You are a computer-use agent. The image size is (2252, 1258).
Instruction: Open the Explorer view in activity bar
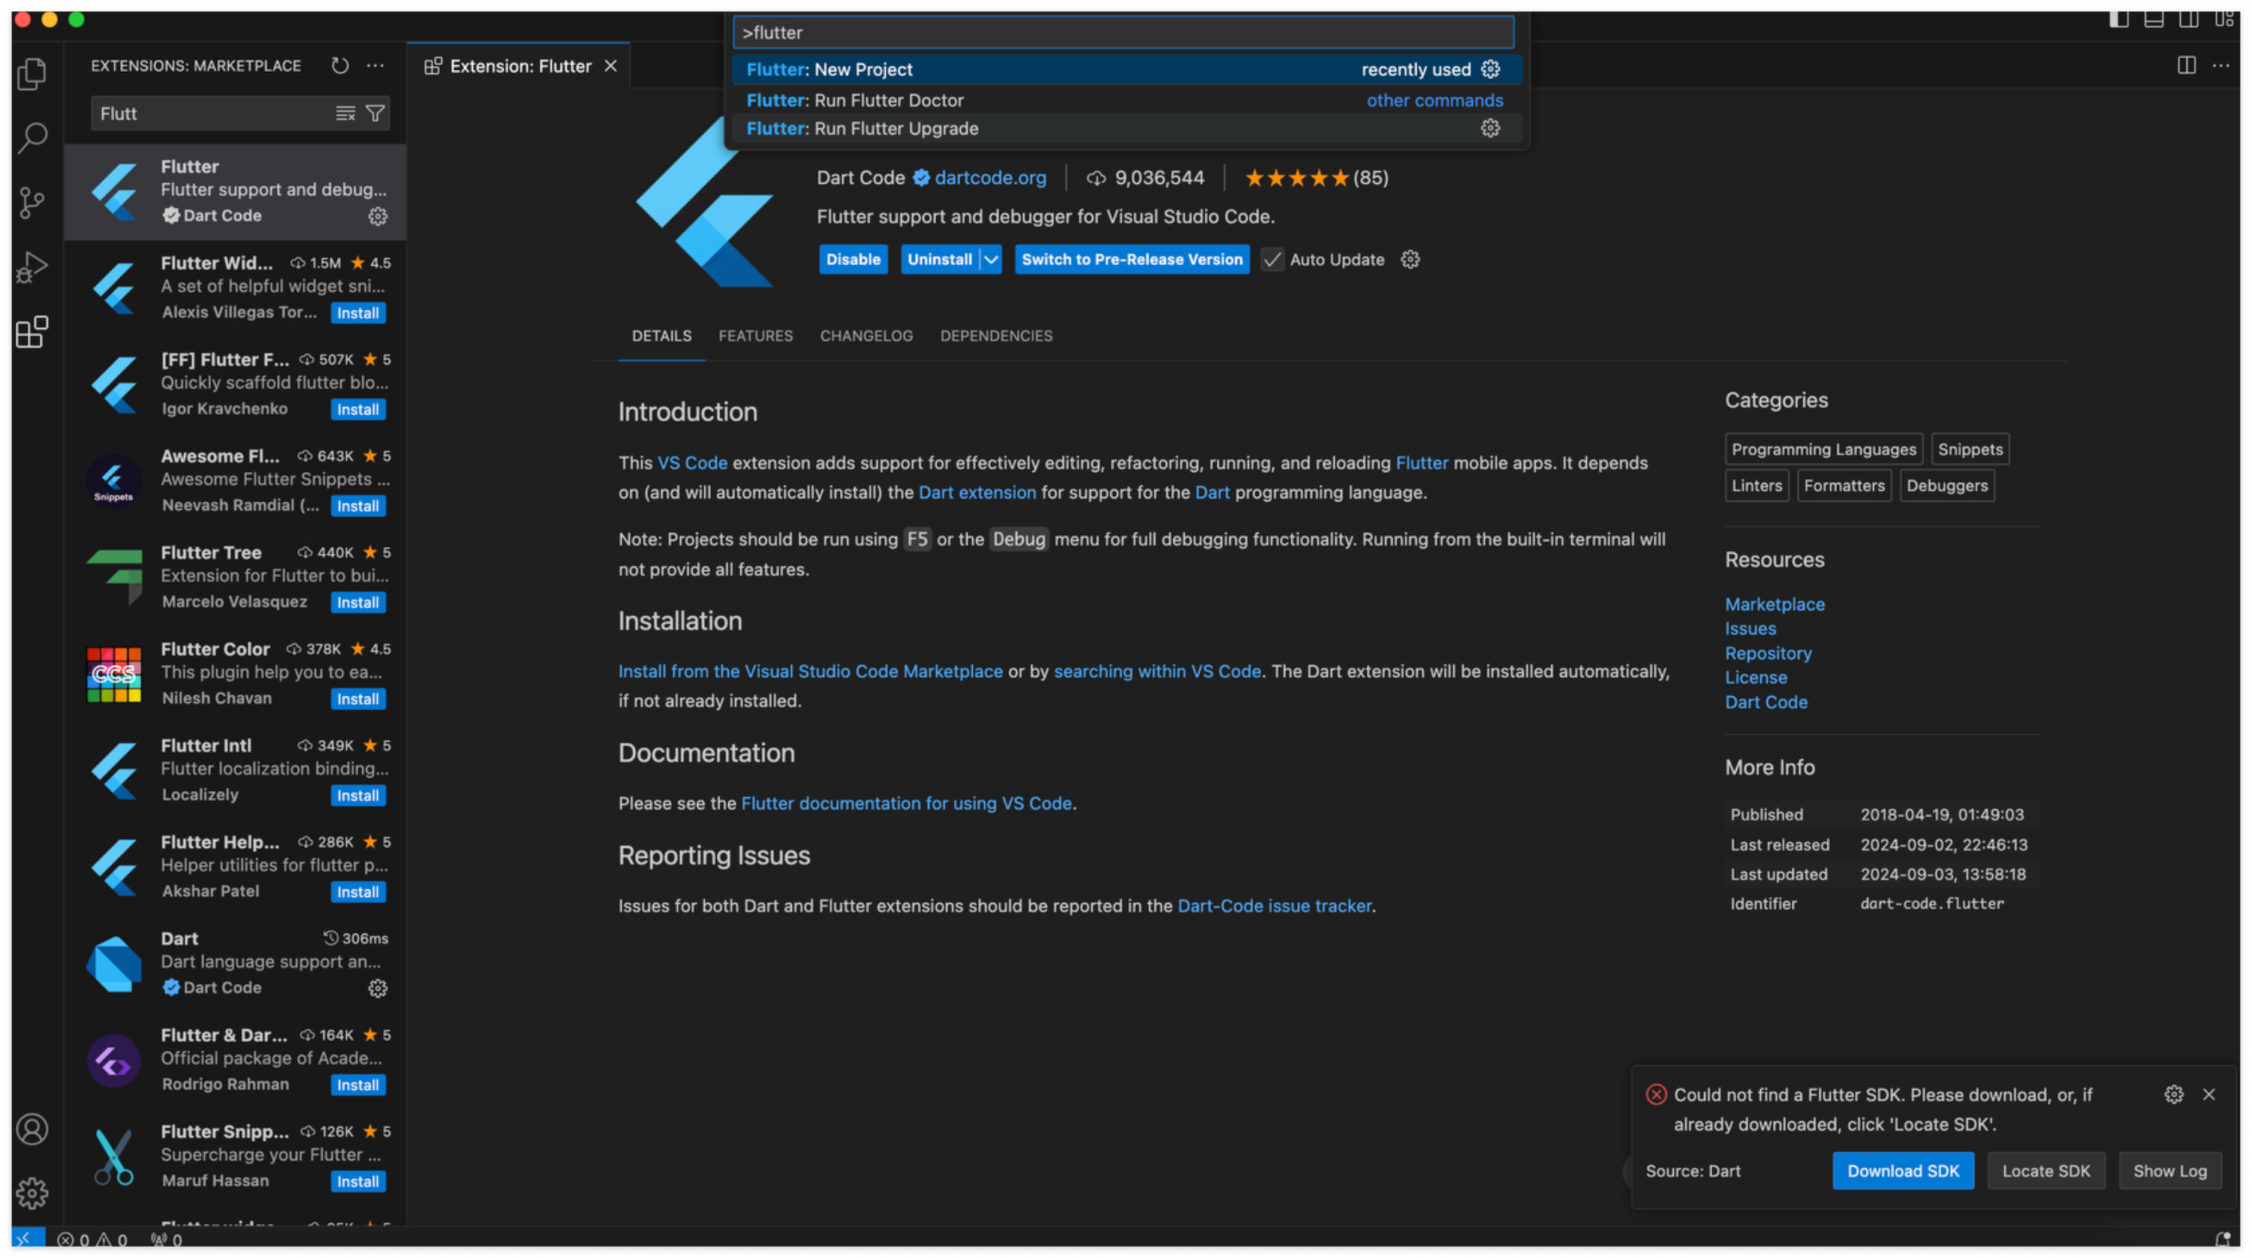coord(32,74)
